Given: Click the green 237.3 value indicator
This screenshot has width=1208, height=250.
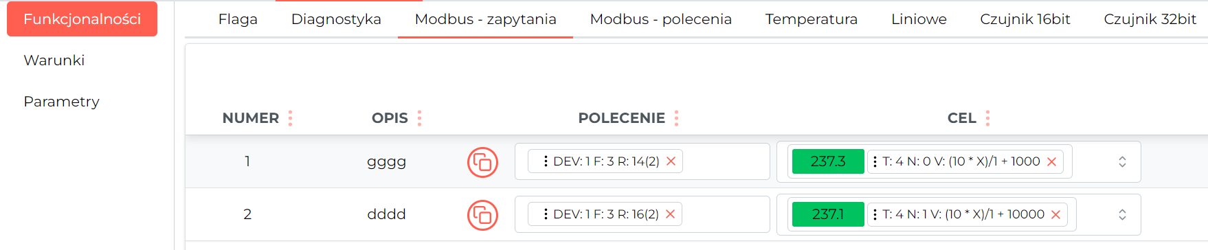Looking at the screenshot, I should click(828, 161).
